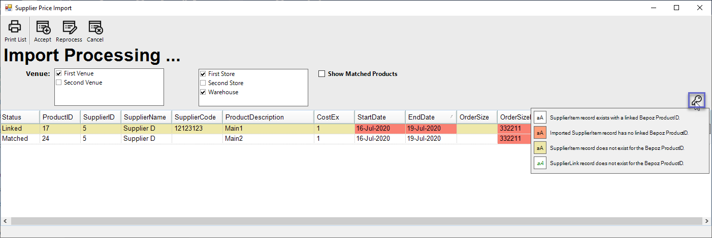Click the horizontal scrollbar right arrow
The height and width of the screenshot is (238, 712).
706,221
